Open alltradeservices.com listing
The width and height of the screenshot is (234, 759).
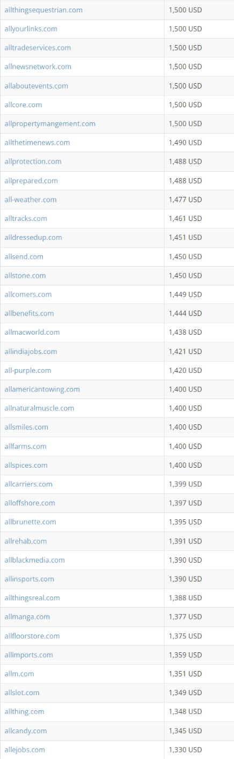tap(38, 48)
